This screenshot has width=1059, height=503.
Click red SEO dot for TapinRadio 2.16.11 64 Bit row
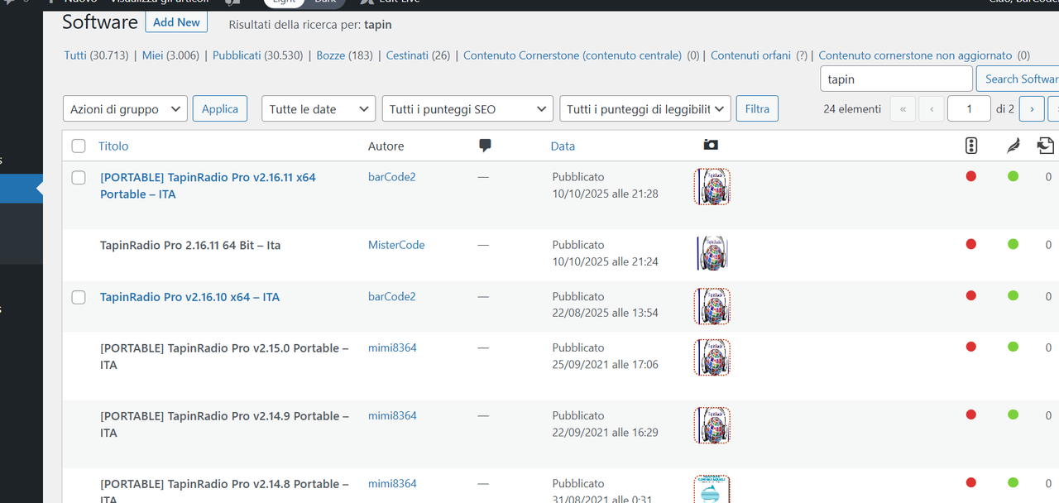[x=971, y=244]
